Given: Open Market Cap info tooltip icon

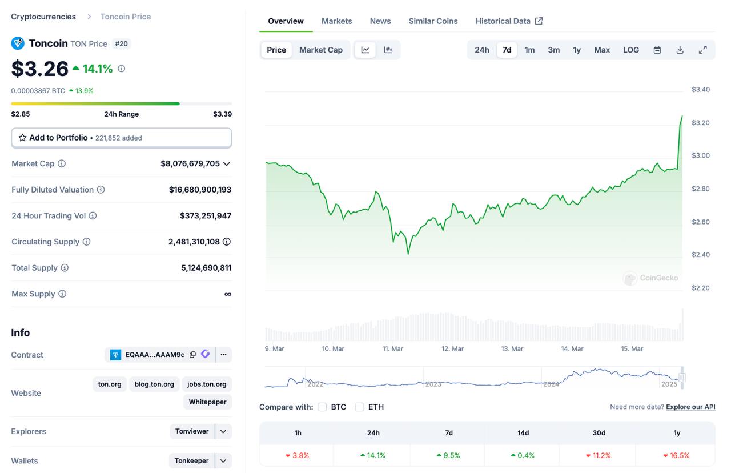Looking at the screenshot, I should tap(62, 163).
